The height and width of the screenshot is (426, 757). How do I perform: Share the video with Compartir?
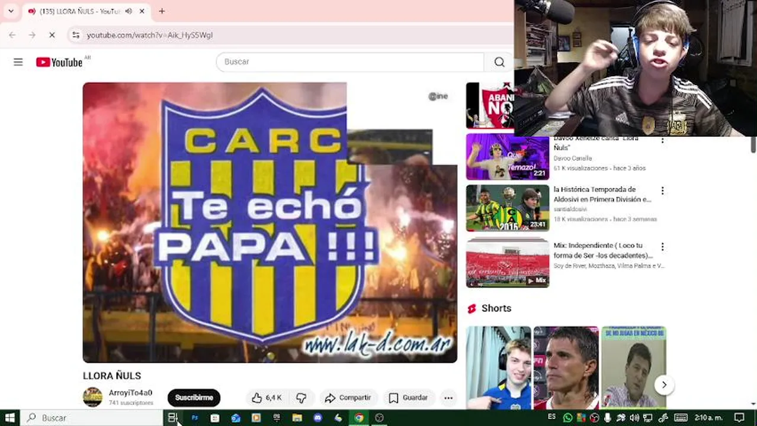348,398
